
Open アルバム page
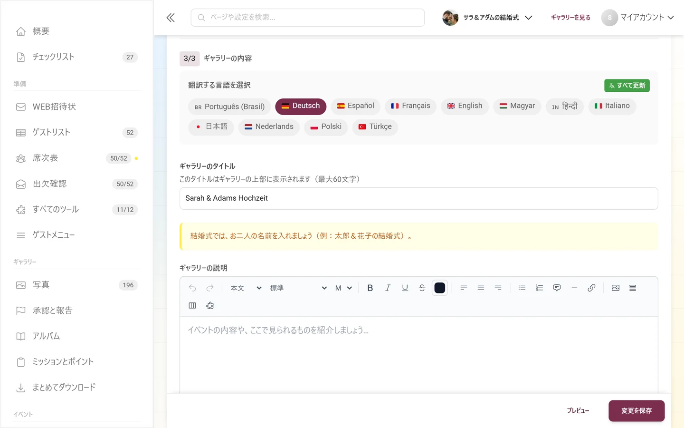(x=77, y=337)
